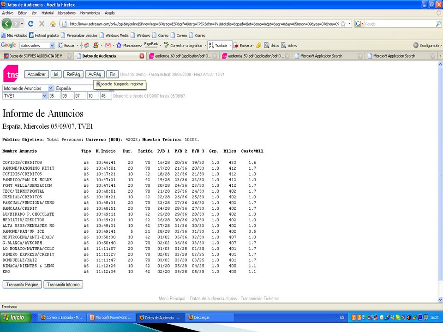Viewport: 443px width, 332px height.
Task: Open the Herramientas menu
Action: click(90, 13)
